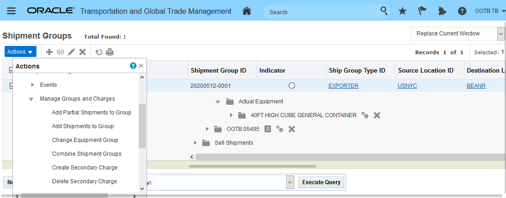Open actions gear for 40FT HIGH CUBE container
The height and width of the screenshot is (198, 506).
[x=365, y=115]
